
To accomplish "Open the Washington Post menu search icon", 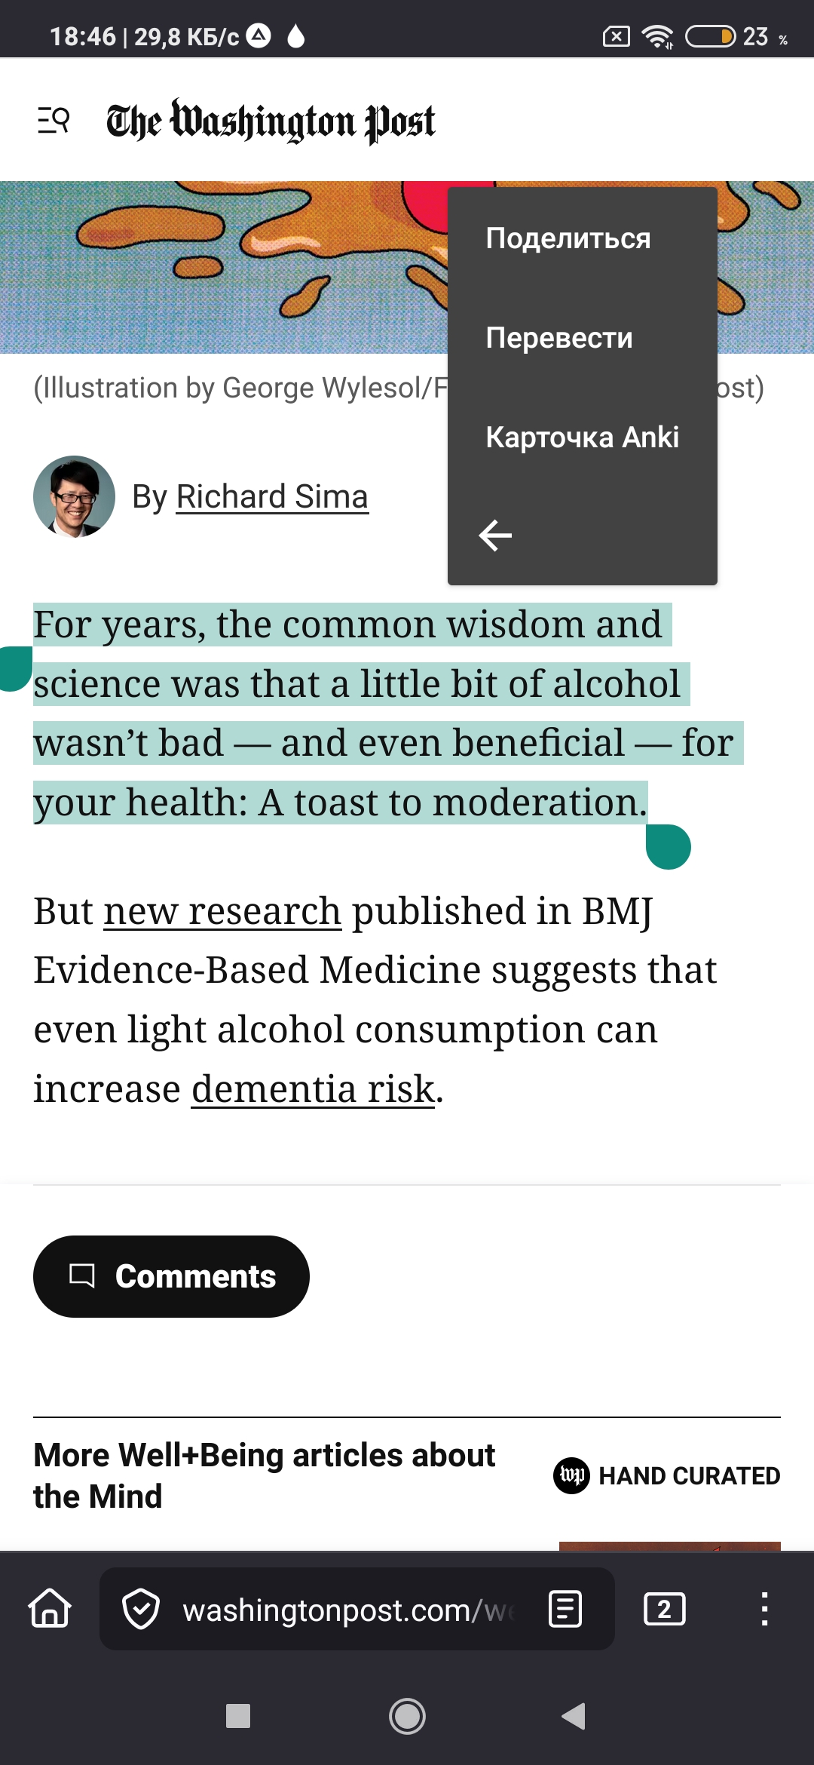I will pyautogui.click(x=54, y=120).
